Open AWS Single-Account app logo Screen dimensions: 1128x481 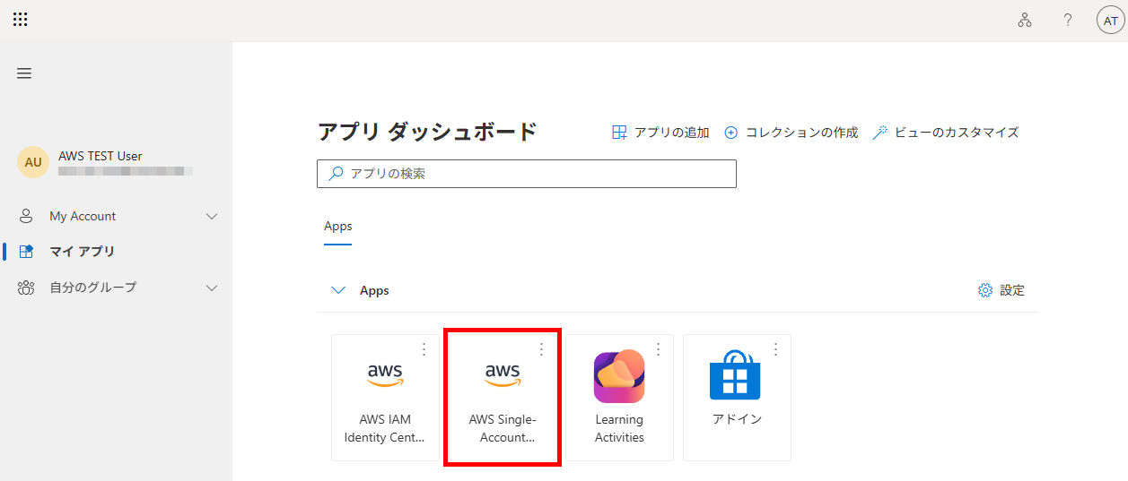503,374
